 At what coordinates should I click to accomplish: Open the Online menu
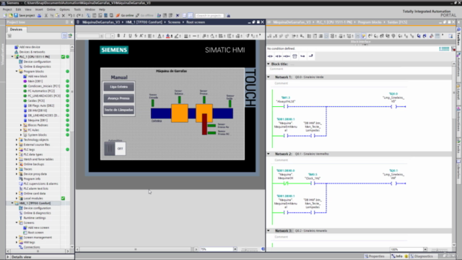click(x=51, y=9)
